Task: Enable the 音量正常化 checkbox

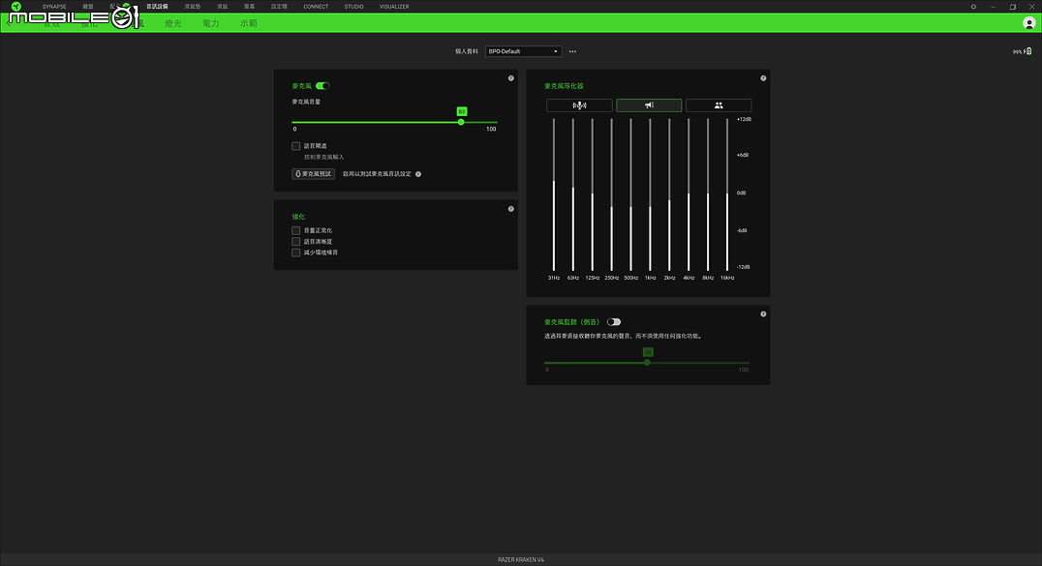Action: 295,230
